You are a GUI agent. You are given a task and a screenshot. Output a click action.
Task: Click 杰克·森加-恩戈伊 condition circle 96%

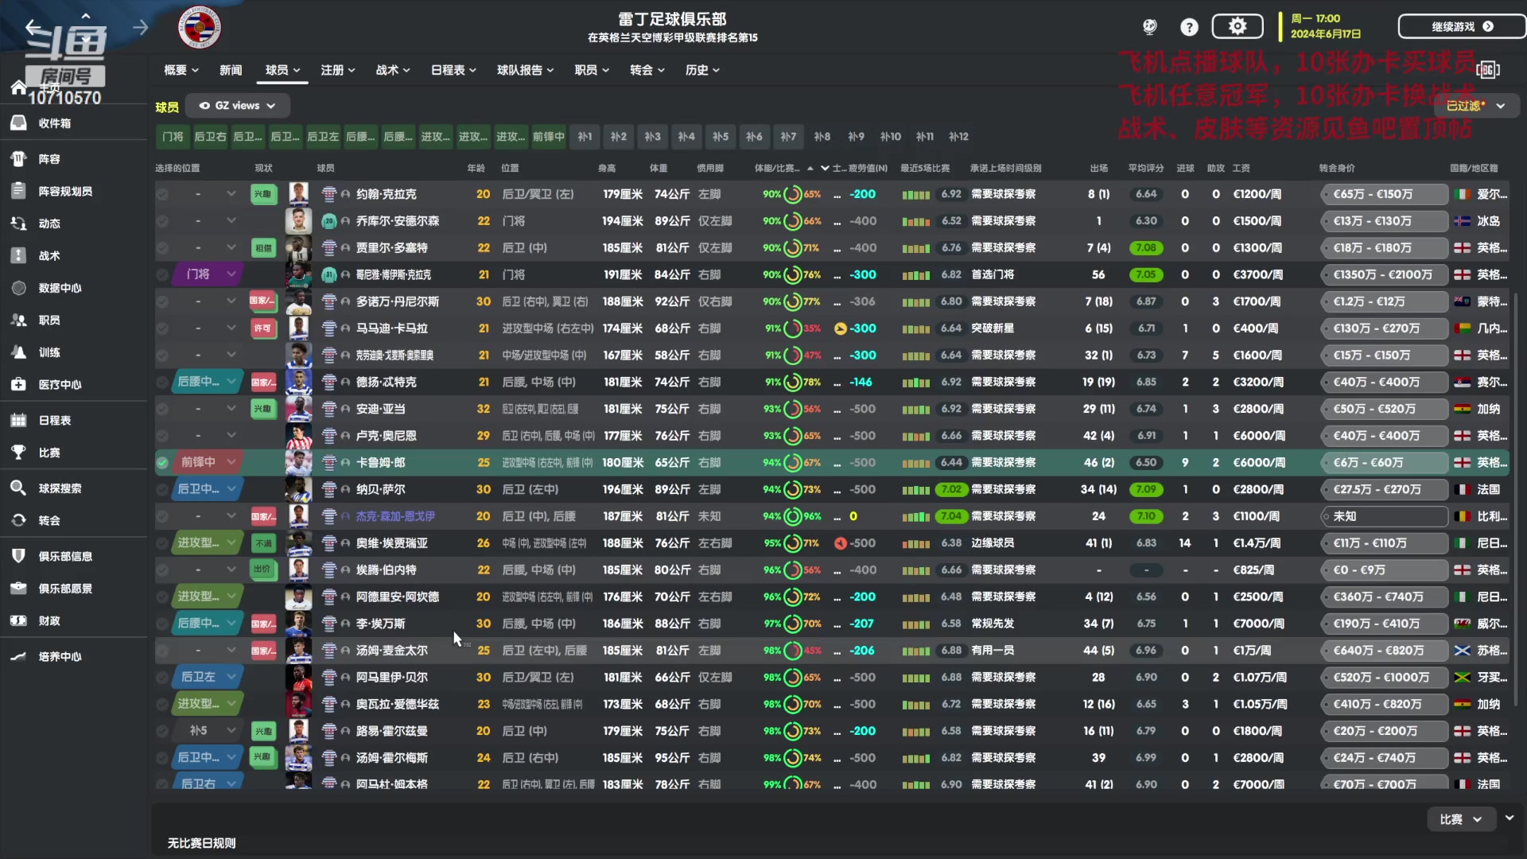792,516
